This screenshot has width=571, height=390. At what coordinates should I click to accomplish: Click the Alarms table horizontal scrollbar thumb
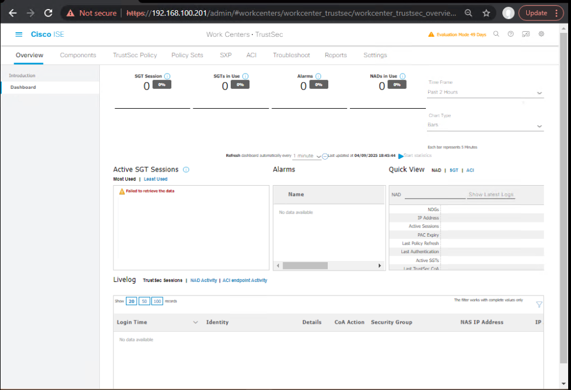click(x=305, y=265)
